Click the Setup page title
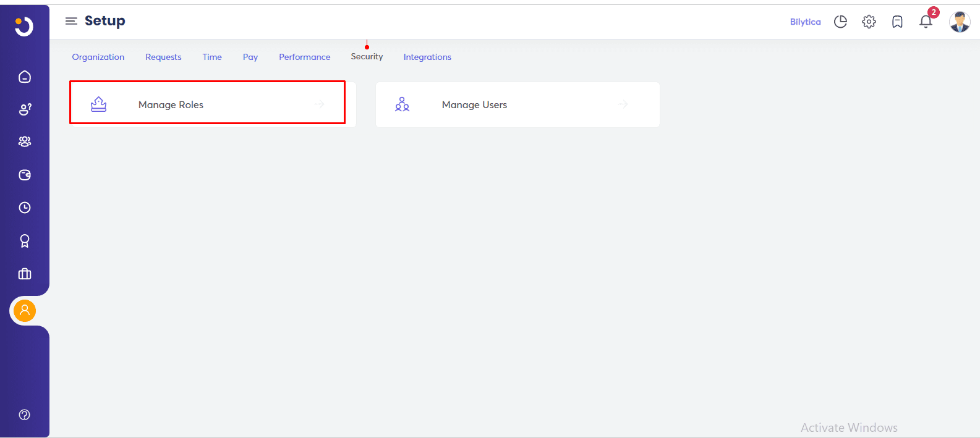Image resolution: width=980 pixels, height=438 pixels. click(x=105, y=21)
